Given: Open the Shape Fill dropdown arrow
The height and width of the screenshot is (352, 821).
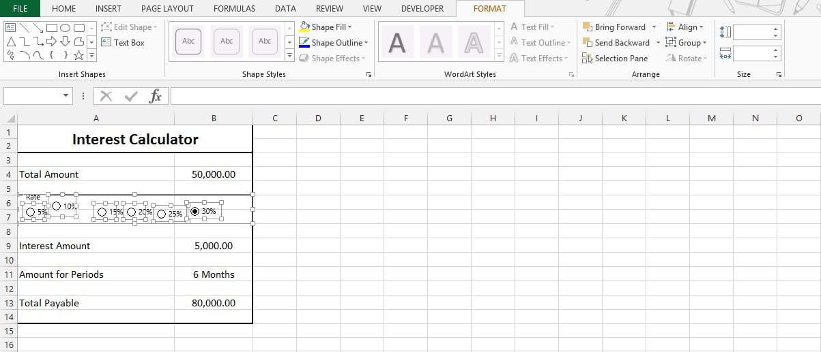Looking at the screenshot, I should (x=350, y=27).
